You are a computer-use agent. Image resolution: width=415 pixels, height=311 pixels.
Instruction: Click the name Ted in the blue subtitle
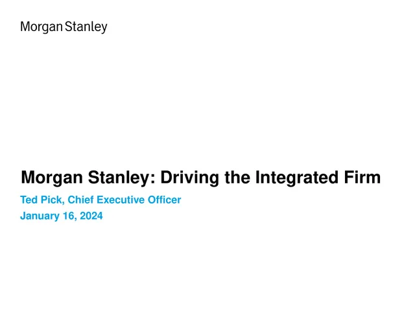point(29,200)
